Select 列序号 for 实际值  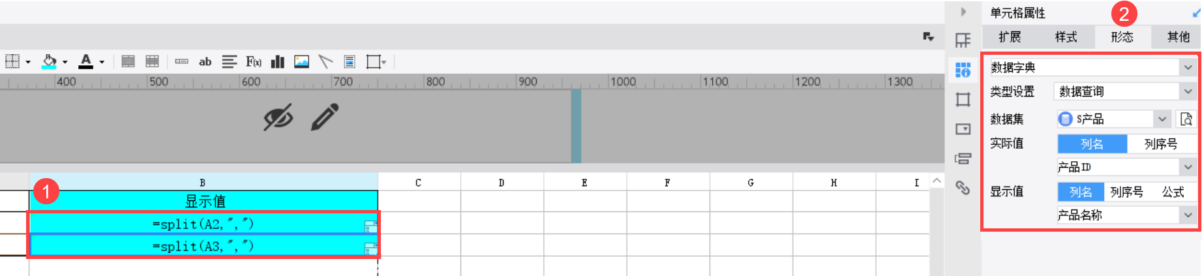1161,144
